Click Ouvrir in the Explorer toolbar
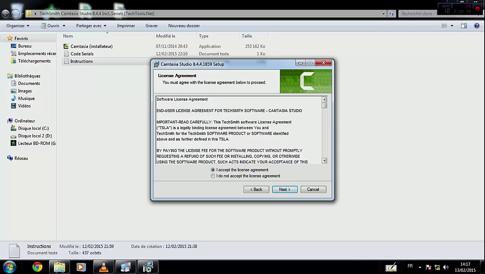485x274 pixels. [x=50, y=25]
